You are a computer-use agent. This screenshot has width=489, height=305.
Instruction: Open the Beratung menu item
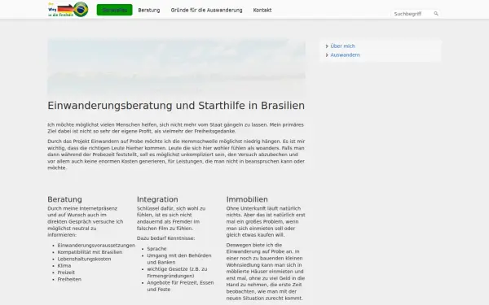pos(149,10)
